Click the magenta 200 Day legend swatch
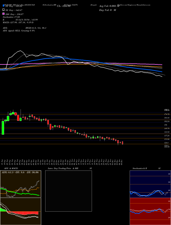 (3, 14)
